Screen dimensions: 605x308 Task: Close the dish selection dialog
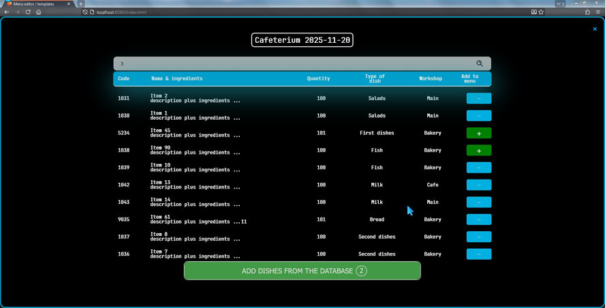pos(595,29)
